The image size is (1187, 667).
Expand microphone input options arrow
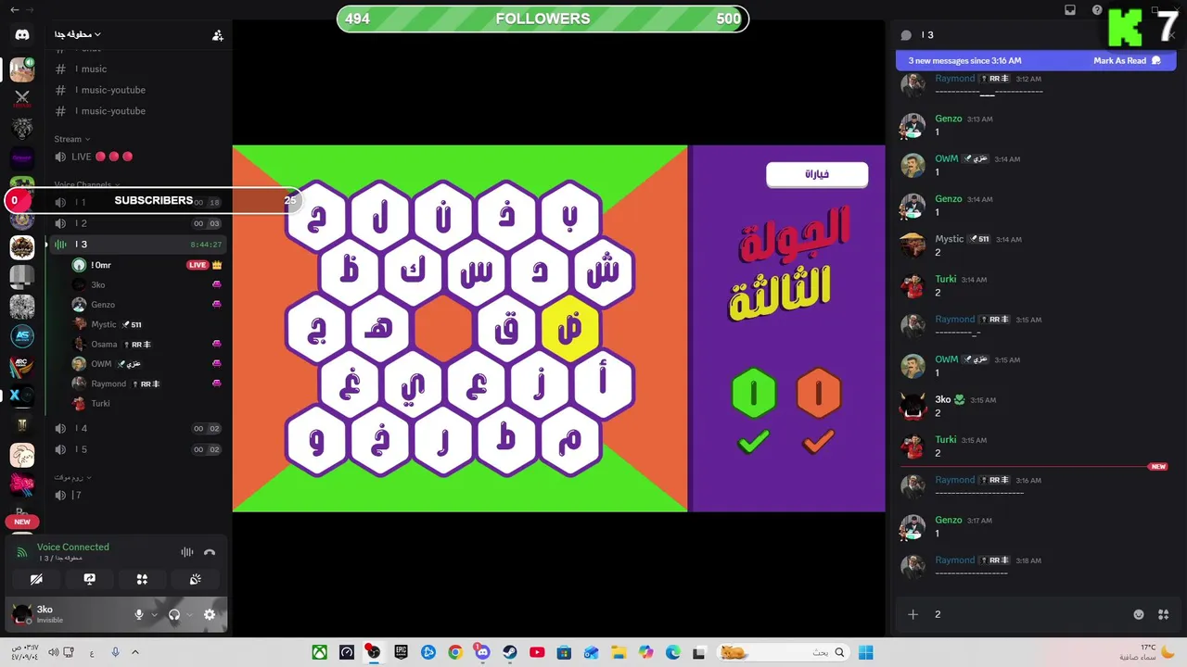pos(154,614)
